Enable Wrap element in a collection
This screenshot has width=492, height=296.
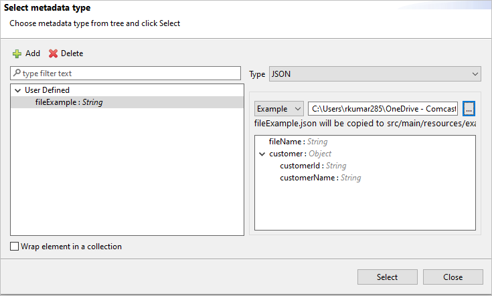[x=15, y=247]
